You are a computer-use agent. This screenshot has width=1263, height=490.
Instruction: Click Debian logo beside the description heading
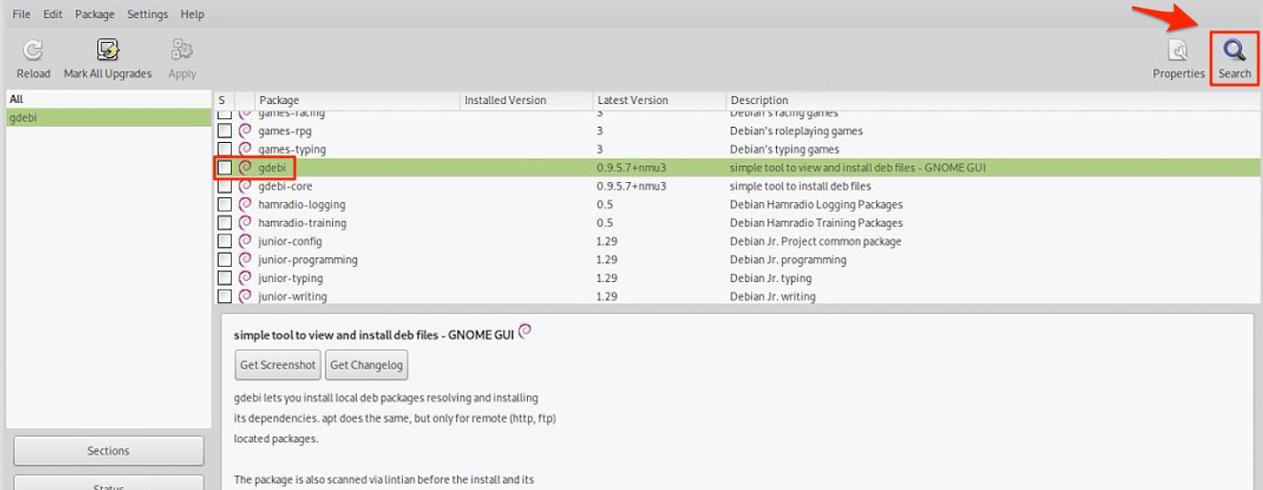point(525,333)
